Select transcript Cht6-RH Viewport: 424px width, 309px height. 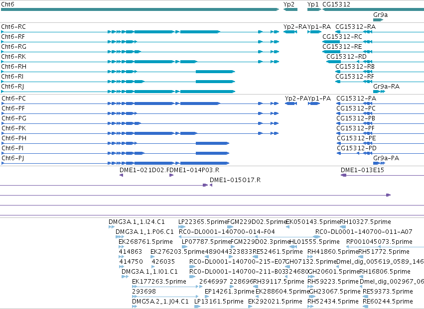(14, 67)
